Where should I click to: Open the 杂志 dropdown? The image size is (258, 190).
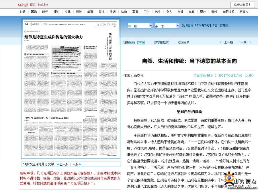tap(167, 26)
